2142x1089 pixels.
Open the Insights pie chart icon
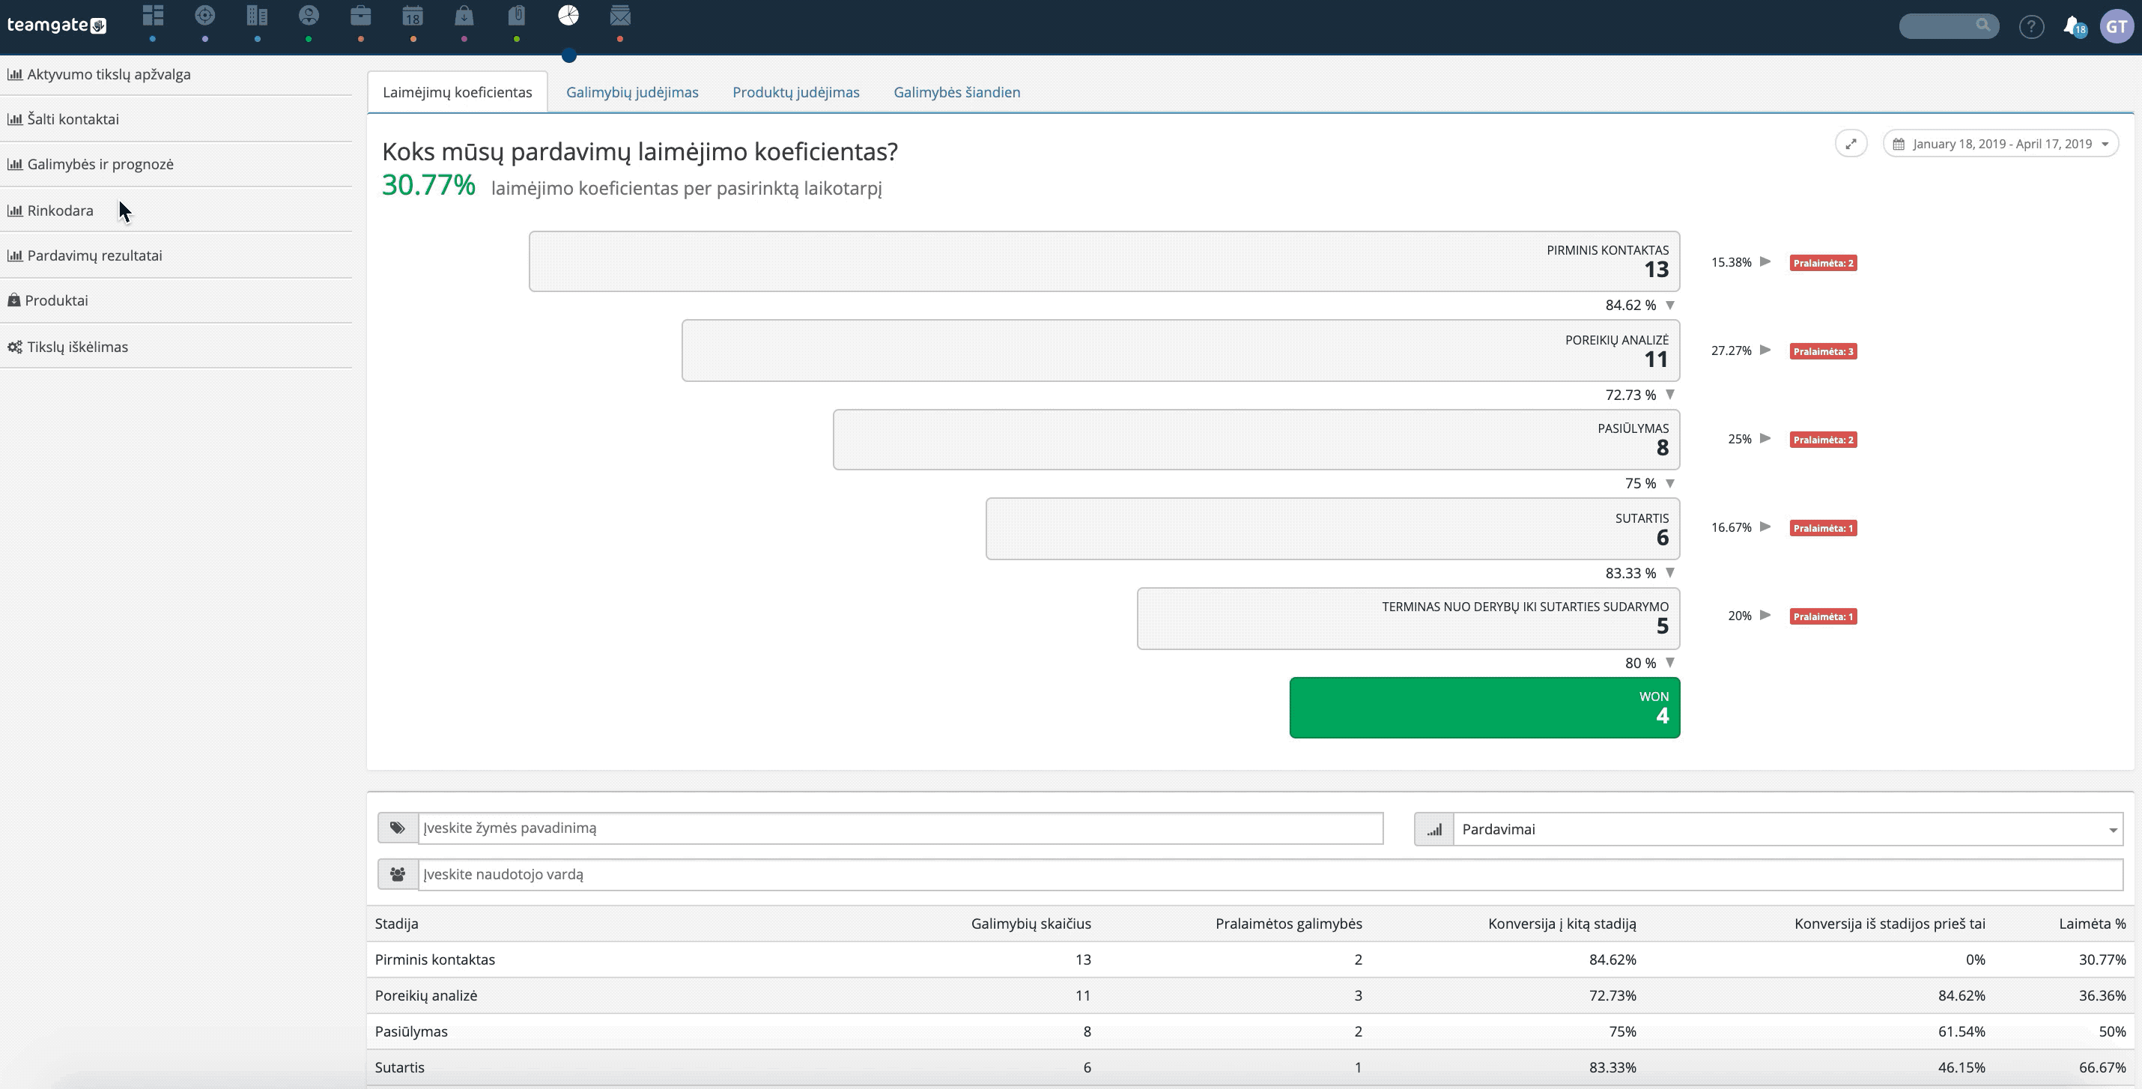[568, 16]
